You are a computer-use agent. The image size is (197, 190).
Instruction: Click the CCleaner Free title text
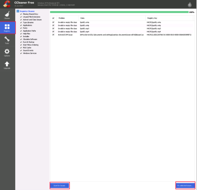point(24,3)
